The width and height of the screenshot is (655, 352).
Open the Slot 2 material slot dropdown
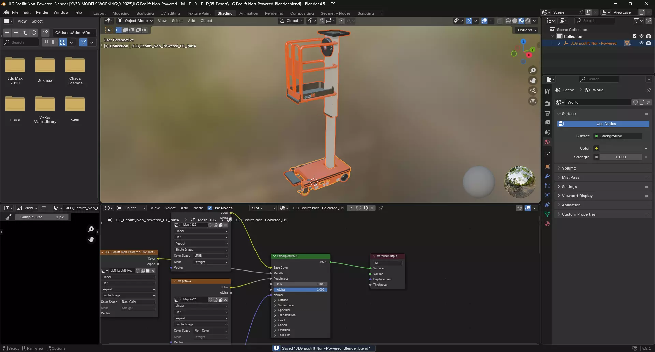point(263,208)
